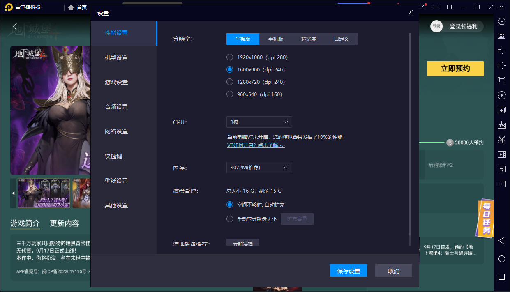
Task: Close the settings dialog with X
Action: tap(411, 12)
